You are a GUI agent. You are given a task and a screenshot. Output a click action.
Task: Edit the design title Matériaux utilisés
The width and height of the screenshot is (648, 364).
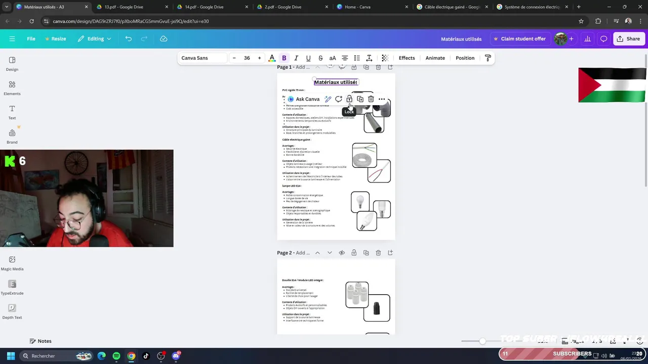pyautogui.click(x=461, y=39)
